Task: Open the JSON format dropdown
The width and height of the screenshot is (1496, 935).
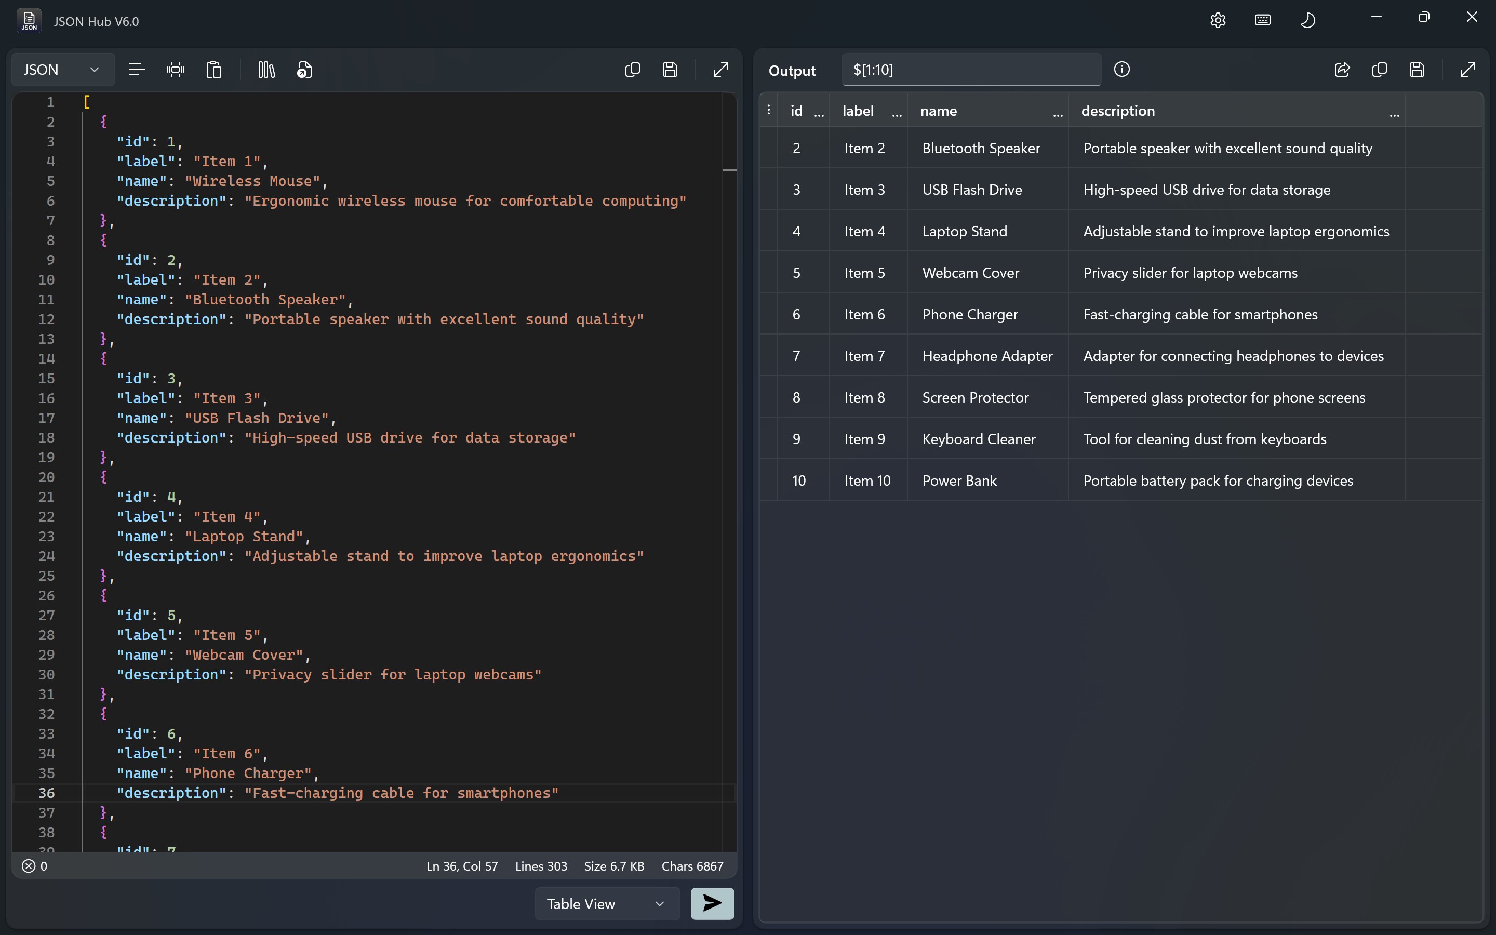Action: pyautogui.click(x=61, y=69)
